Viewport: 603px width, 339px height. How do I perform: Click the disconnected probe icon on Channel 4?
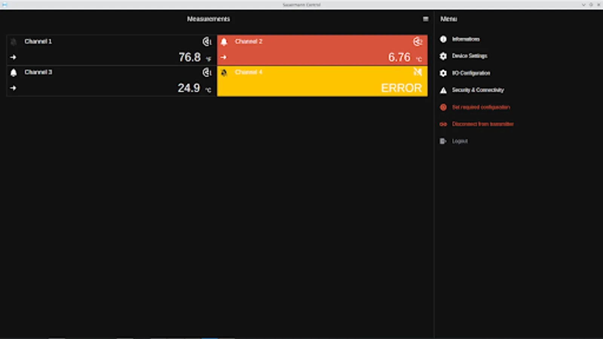click(418, 72)
